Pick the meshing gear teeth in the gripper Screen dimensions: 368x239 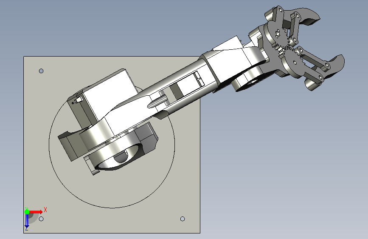tap(284, 49)
